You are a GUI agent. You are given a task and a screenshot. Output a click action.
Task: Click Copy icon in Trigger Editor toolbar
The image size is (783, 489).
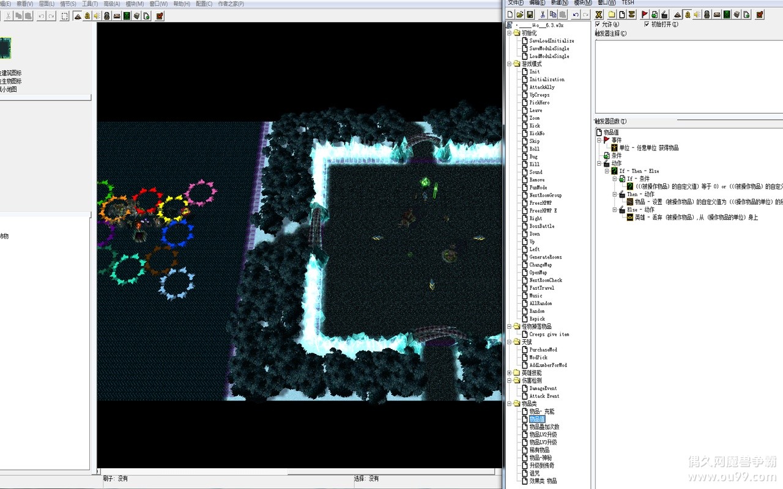[553, 15]
